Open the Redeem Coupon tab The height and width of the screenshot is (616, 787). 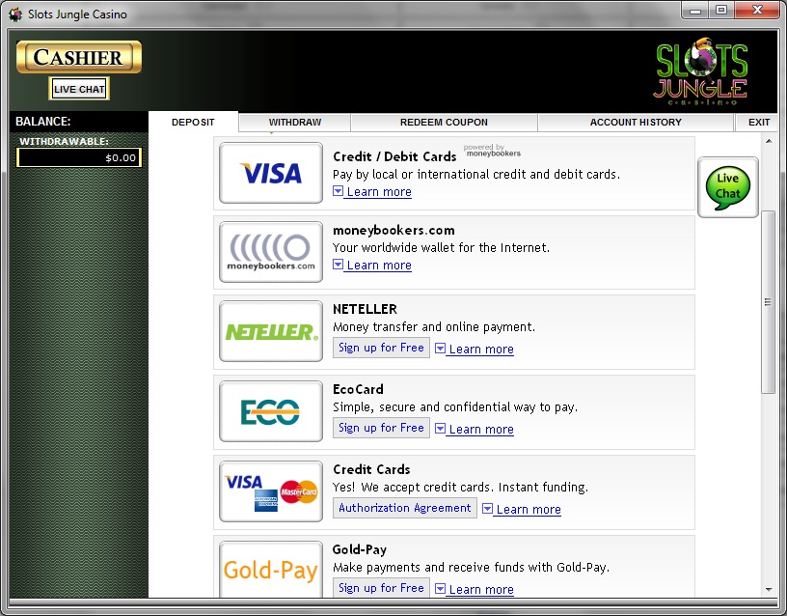[444, 123]
